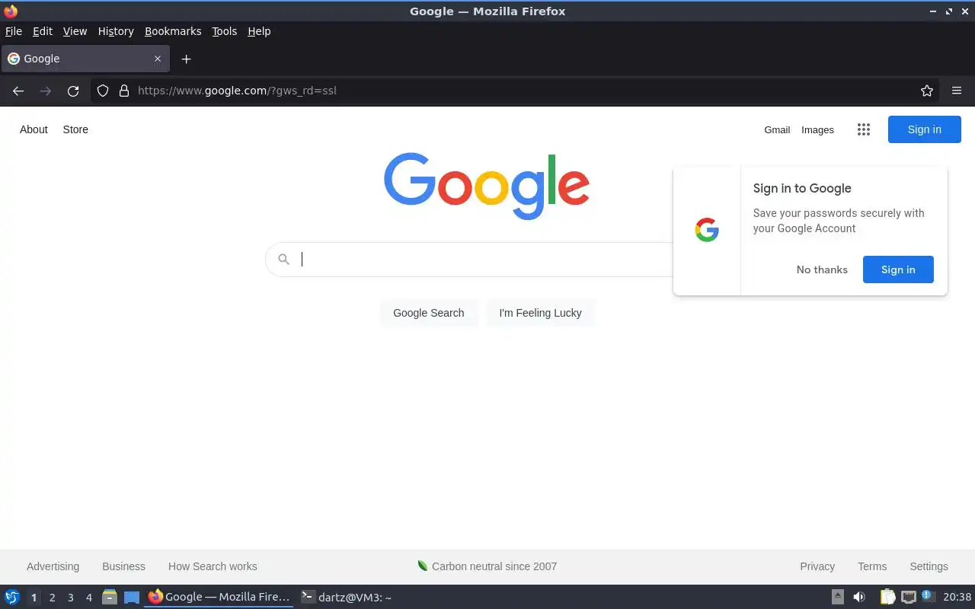Click the back navigation arrow

point(18,91)
